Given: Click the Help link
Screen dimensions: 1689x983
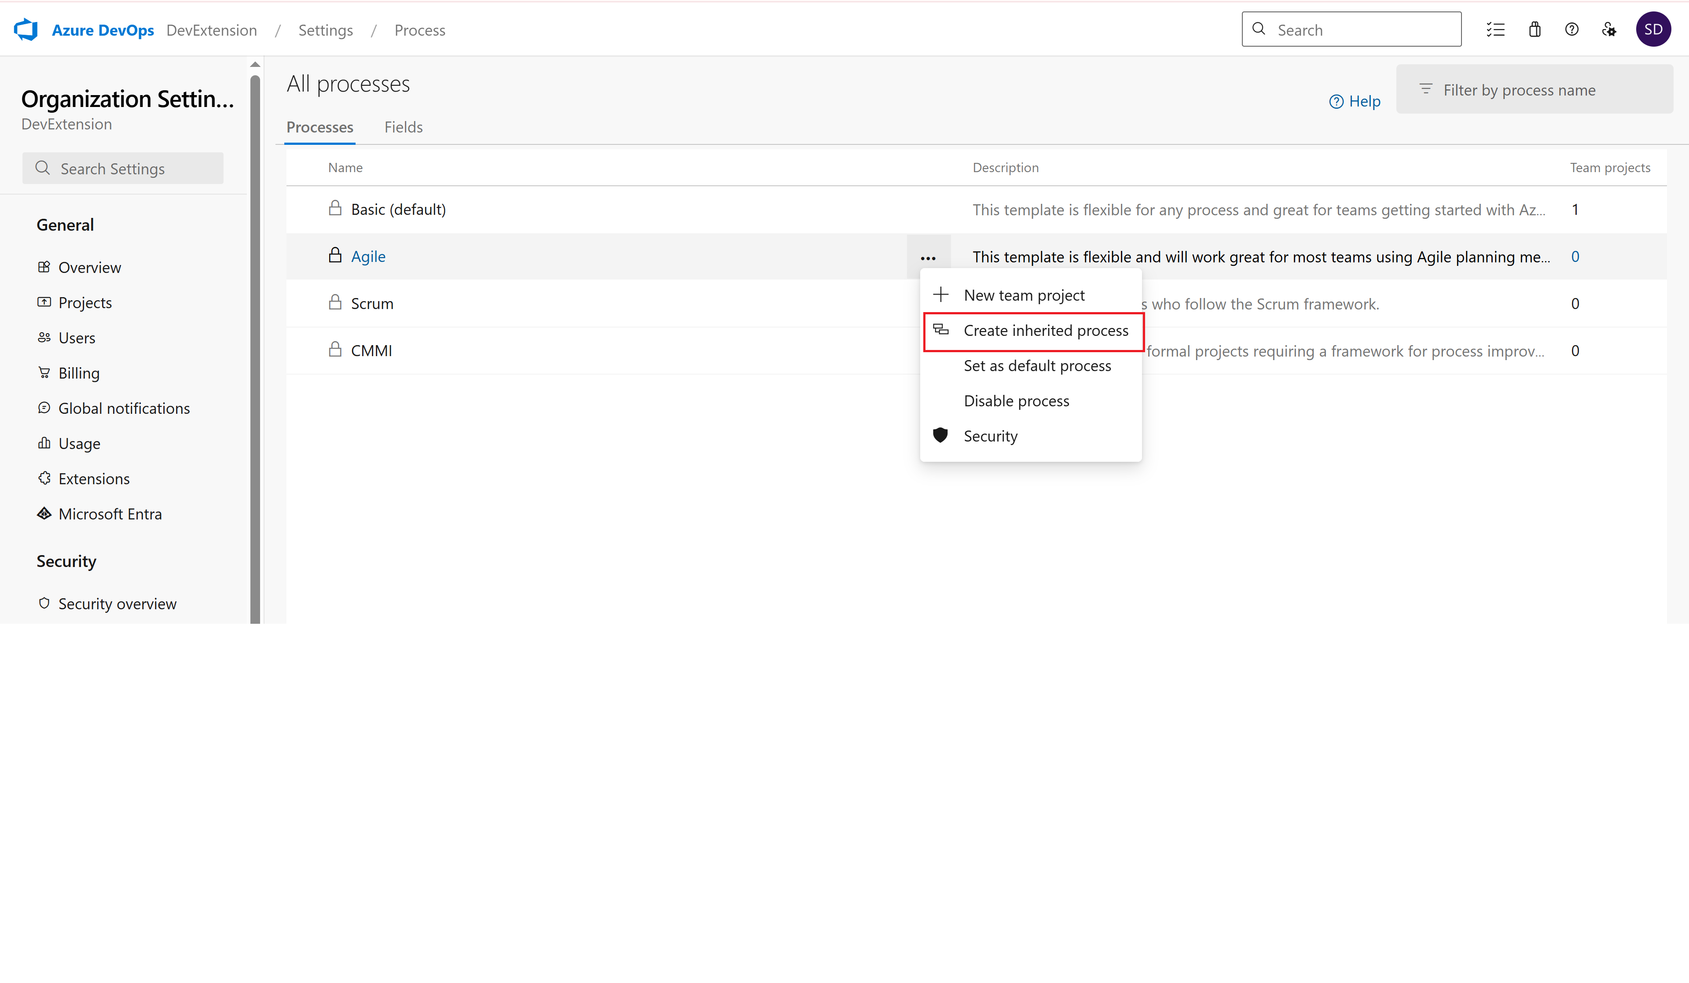Looking at the screenshot, I should click(1355, 101).
